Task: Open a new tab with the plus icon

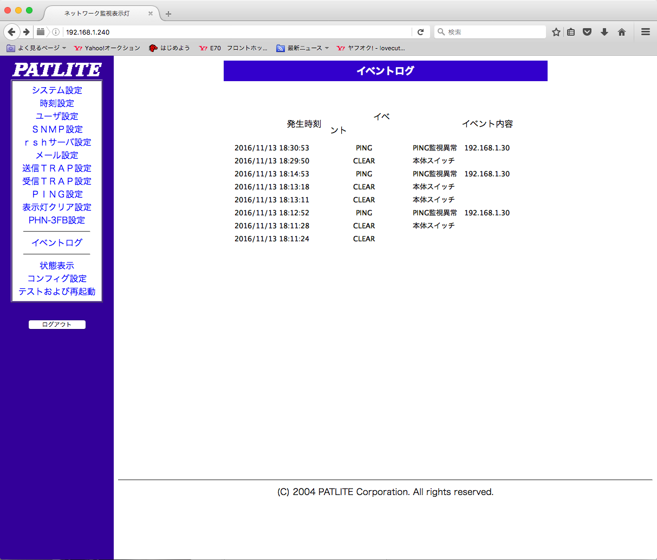Action: pyautogui.click(x=168, y=14)
